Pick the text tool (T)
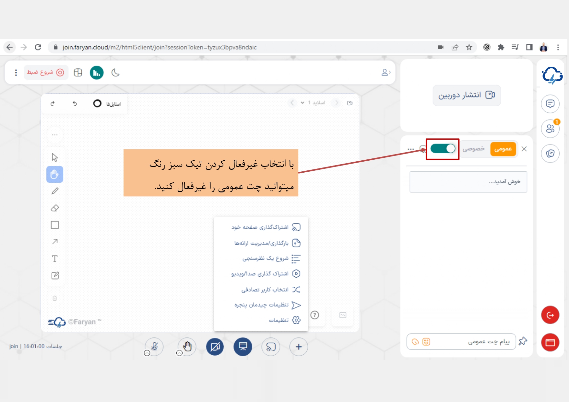 point(55,258)
